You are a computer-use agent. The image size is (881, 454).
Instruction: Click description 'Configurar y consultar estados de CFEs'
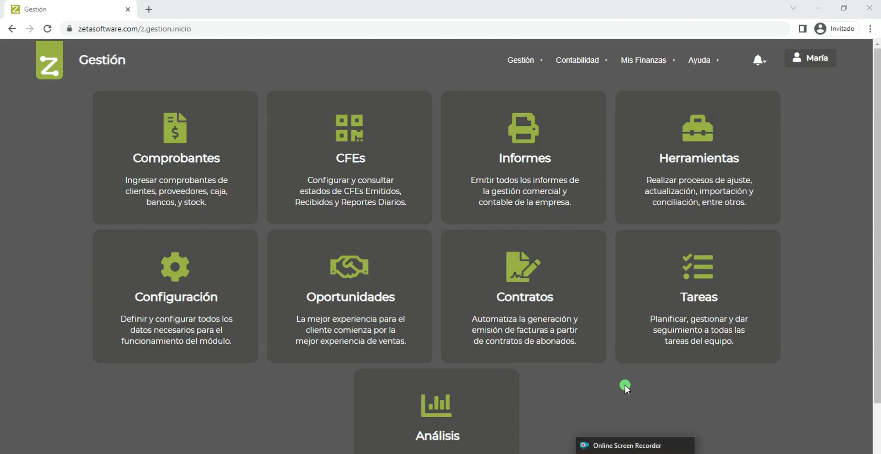tap(351, 191)
